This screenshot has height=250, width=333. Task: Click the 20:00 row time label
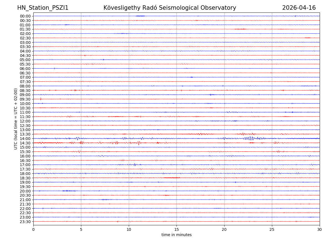point(25,191)
